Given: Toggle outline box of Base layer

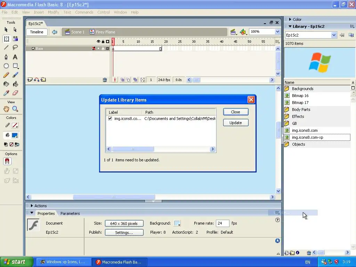Looking at the screenshot, I should pos(108,49).
